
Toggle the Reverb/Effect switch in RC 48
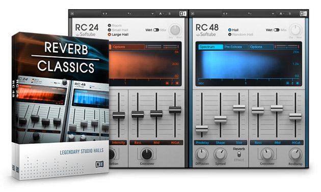pyautogui.click(x=239, y=154)
